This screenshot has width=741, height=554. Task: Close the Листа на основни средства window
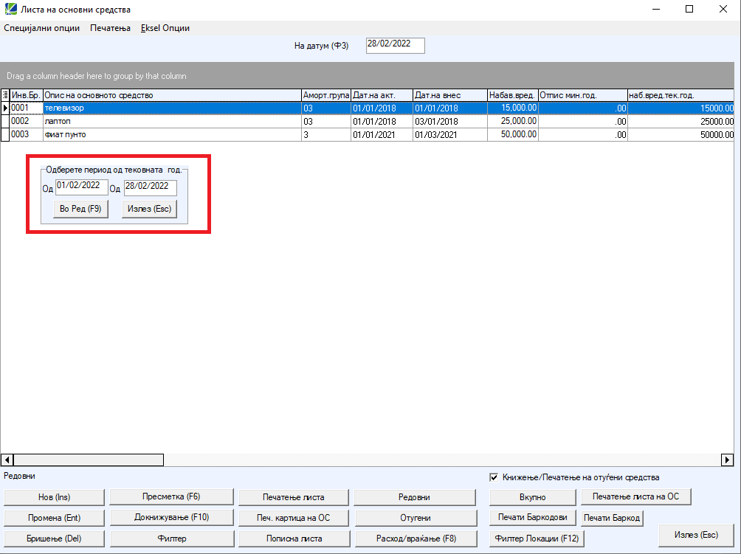pos(723,9)
